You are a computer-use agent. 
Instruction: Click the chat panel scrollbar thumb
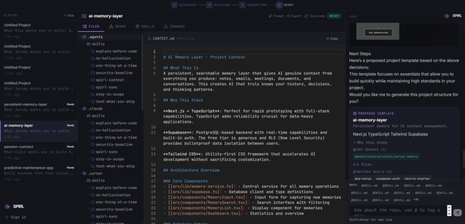tap(463, 158)
